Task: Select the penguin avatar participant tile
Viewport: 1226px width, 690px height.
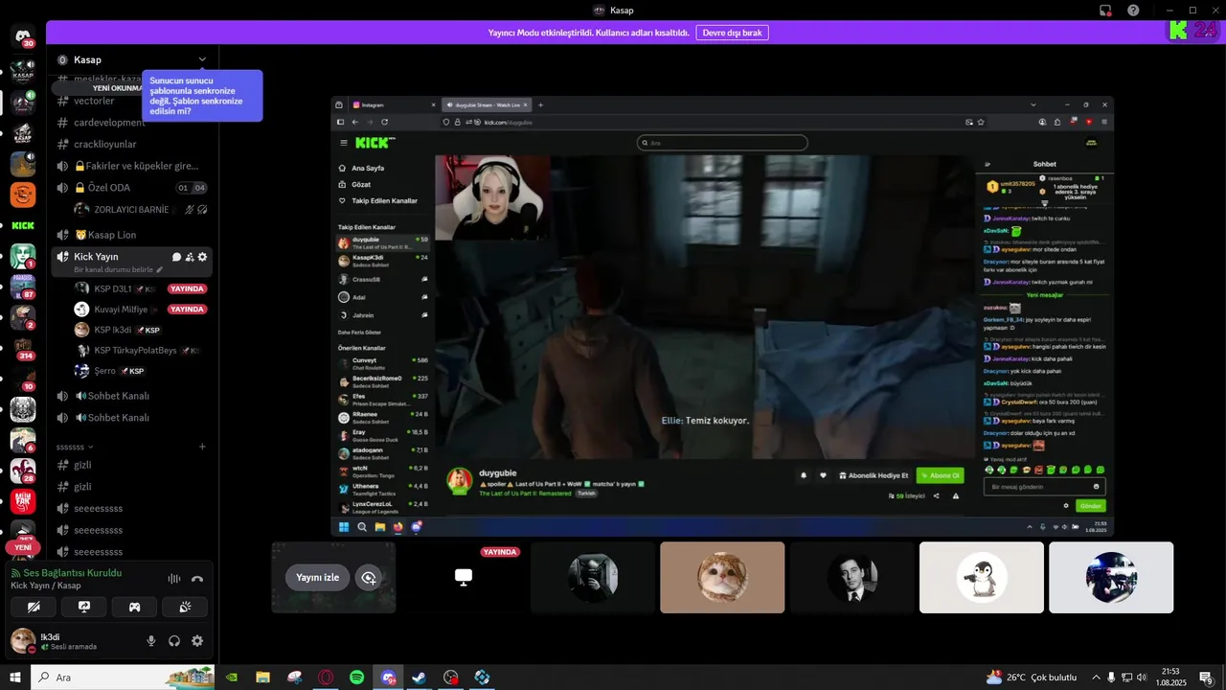Action: coord(982,578)
